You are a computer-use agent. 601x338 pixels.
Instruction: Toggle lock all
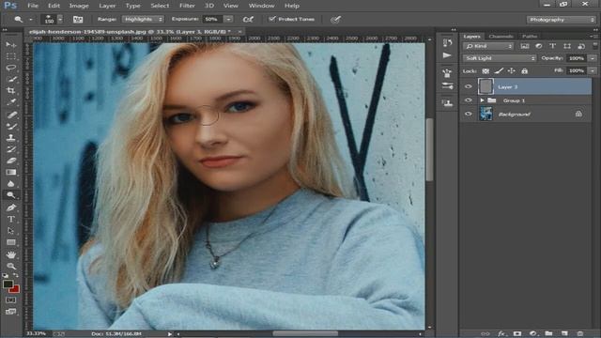coord(524,71)
